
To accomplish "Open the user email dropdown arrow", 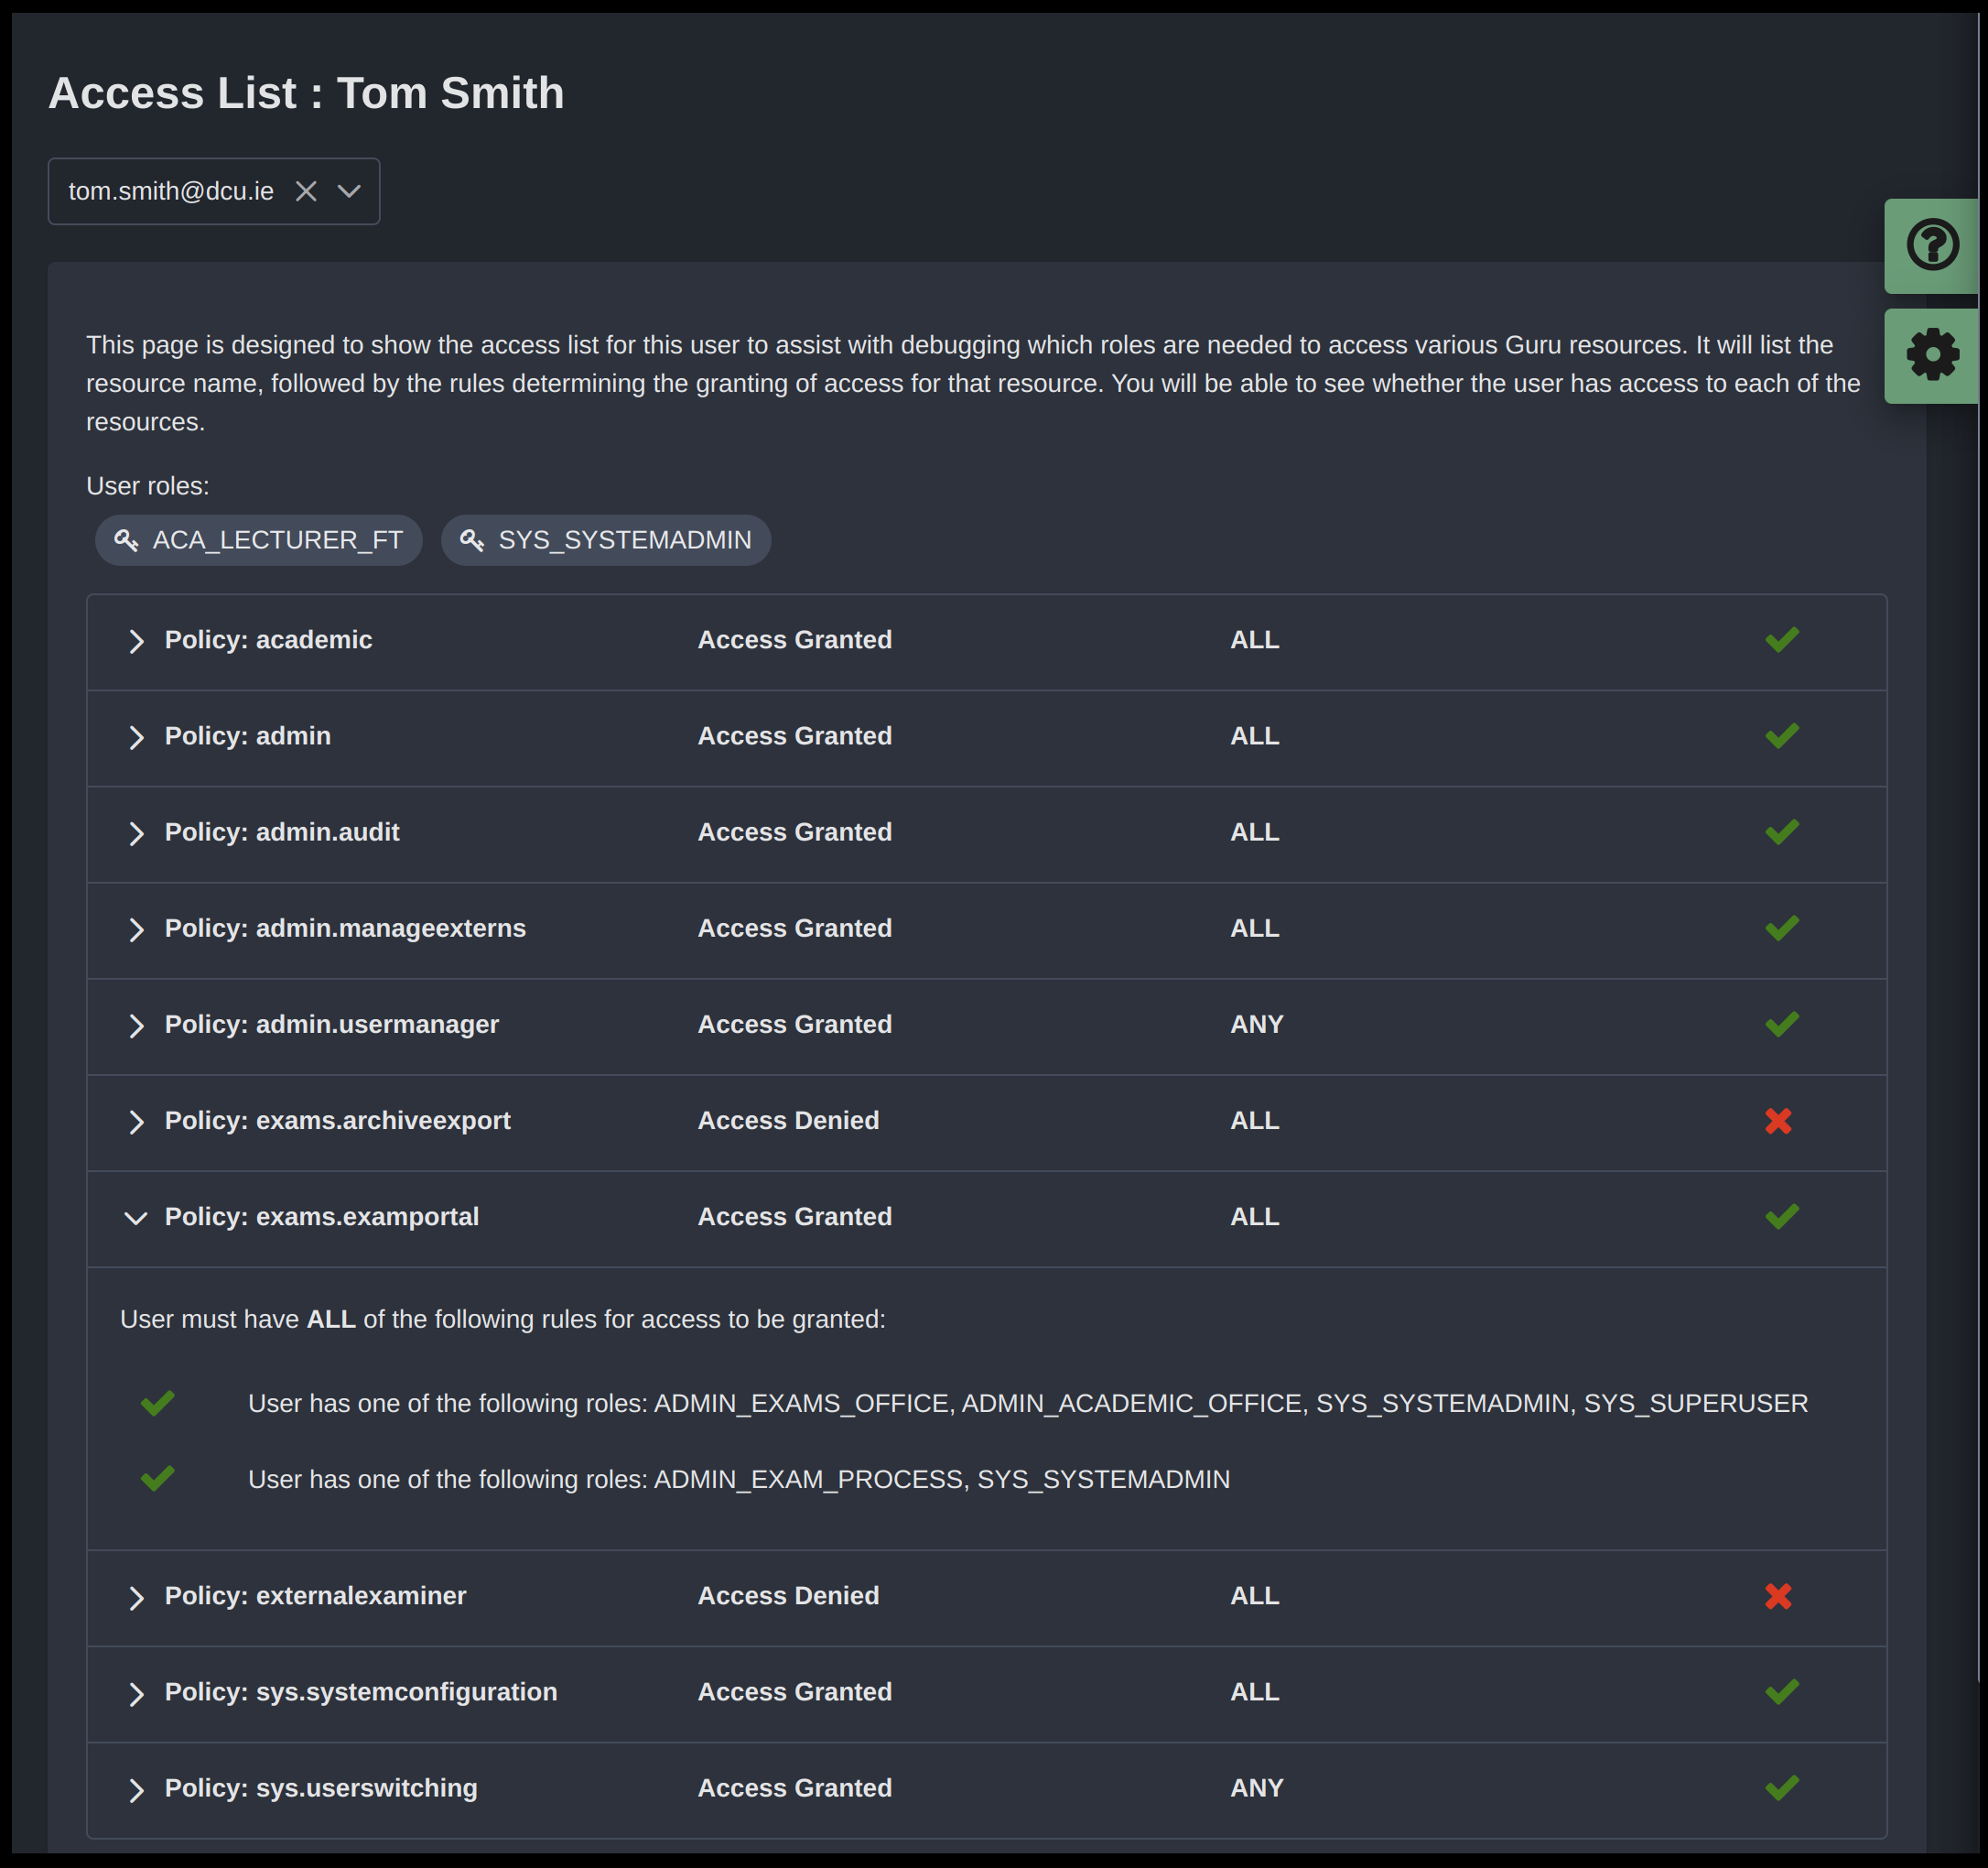I will click(349, 191).
